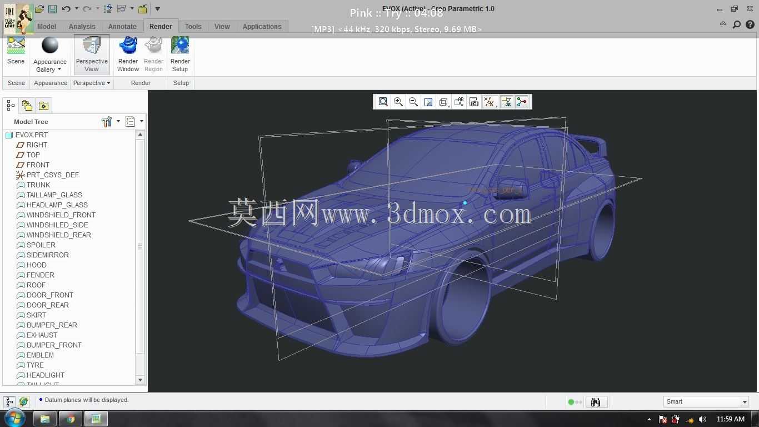This screenshot has height=427, width=759.
Task: Open the Model Tree Show dropdown arrow
Action: click(141, 122)
